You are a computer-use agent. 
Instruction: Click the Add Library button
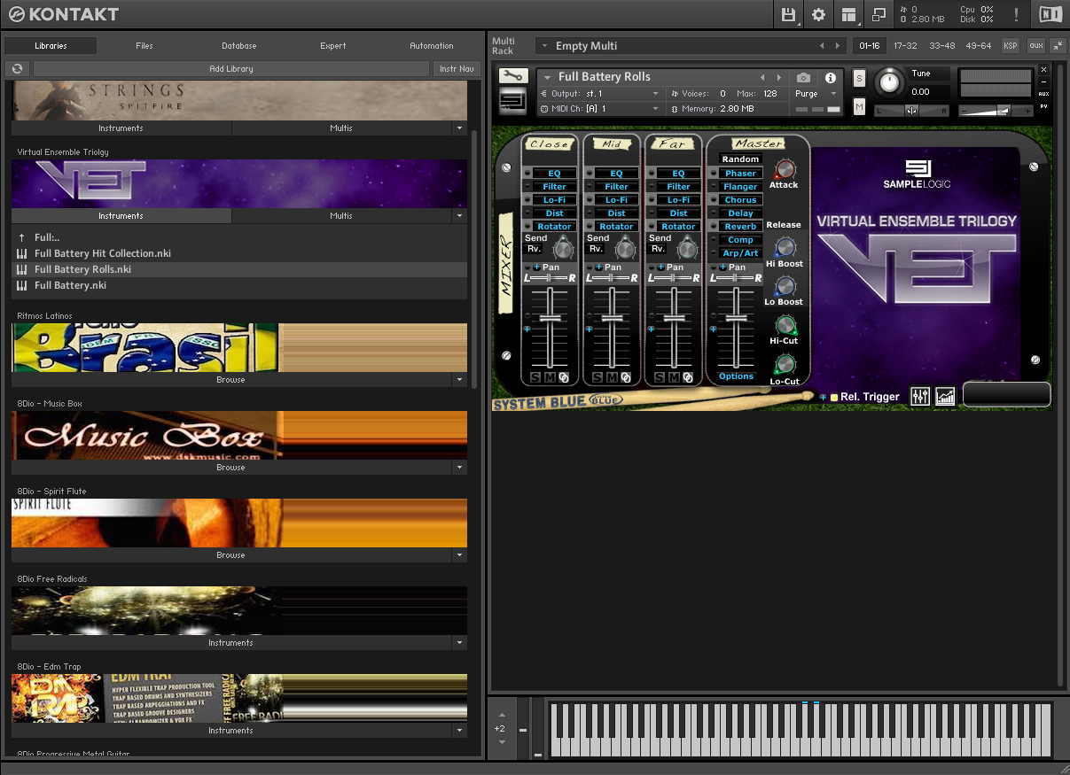231,68
